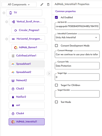Click the Target Age field
The width and height of the screenshot is (102, 136).
[x=77, y=77]
